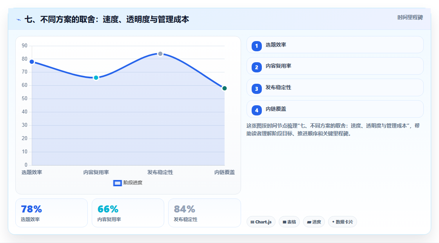This screenshot has height=243, width=439.
Task: Click the Chart.js tag
Action: pos(261,222)
